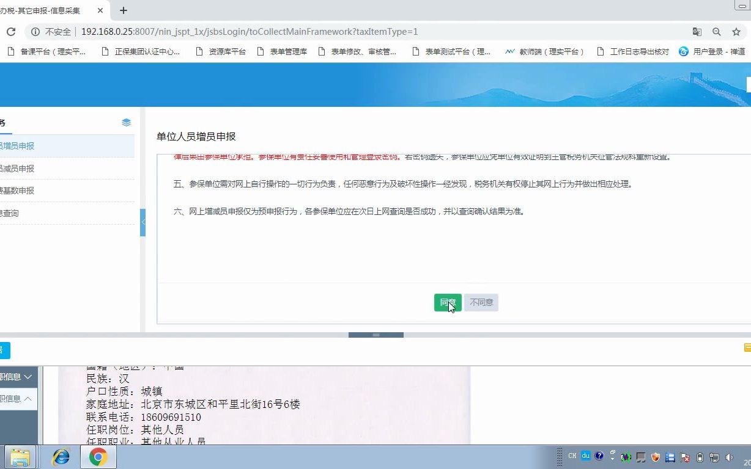The height and width of the screenshot is (469, 751).
Task: Click the battery icon in the system tray
Action: 700,457
